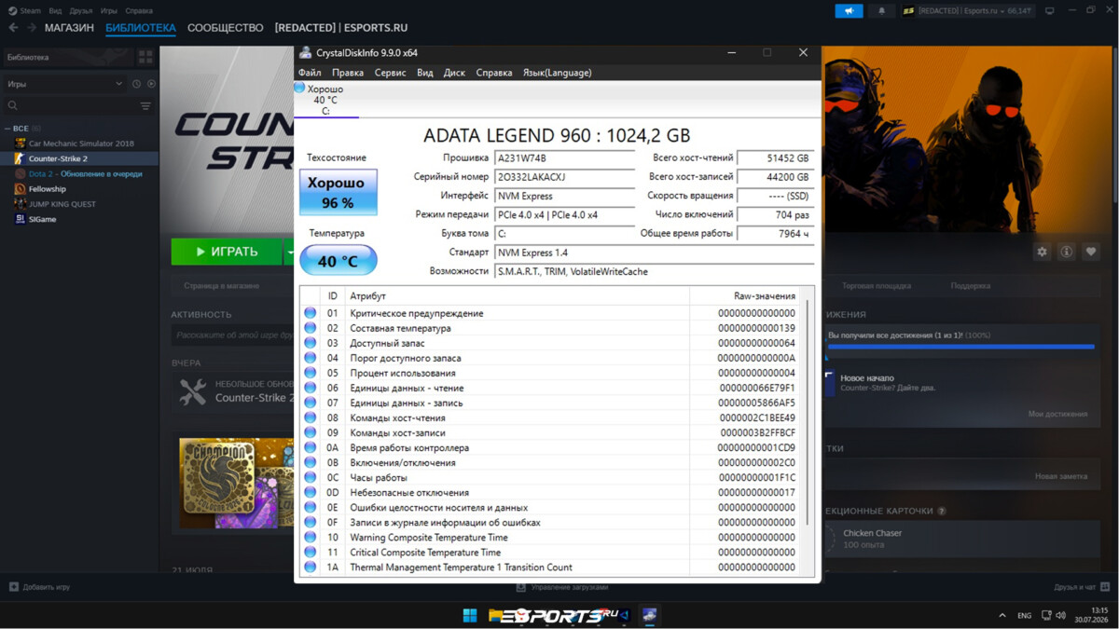The height and width of the screenshot is (629, 1119).
Task: Open Друзья menu in Steam
Action: (x=81, y=11)
